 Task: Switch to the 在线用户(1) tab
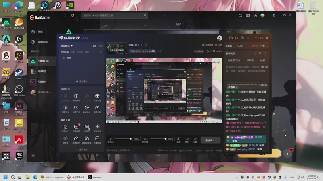tap(234, 60)
